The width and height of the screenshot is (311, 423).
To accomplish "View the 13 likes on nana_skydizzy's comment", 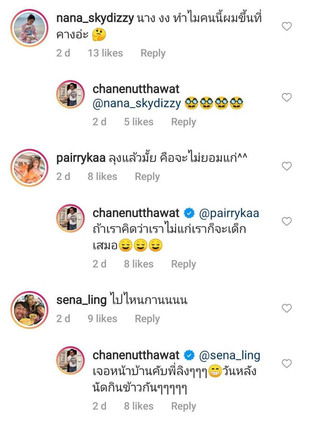I will coord(105,53).
